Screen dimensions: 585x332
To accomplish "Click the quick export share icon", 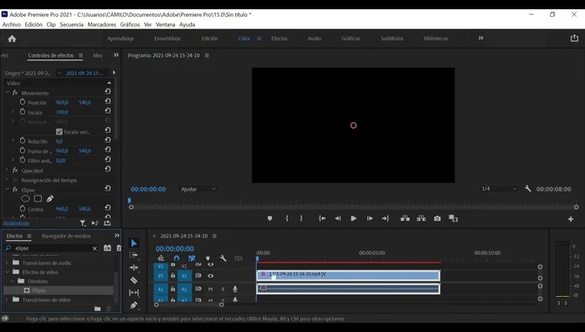I will coord(574,38).
